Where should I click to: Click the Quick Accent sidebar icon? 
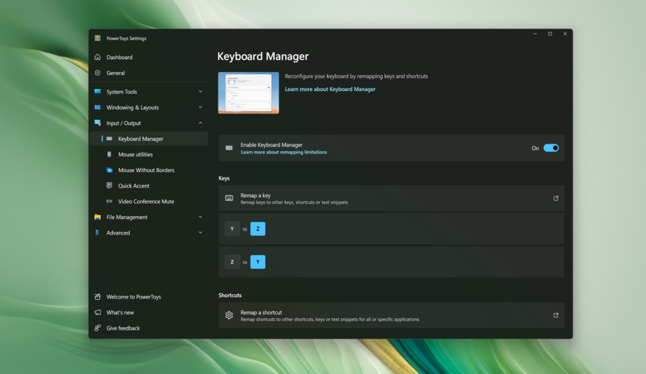pos(109,186)
